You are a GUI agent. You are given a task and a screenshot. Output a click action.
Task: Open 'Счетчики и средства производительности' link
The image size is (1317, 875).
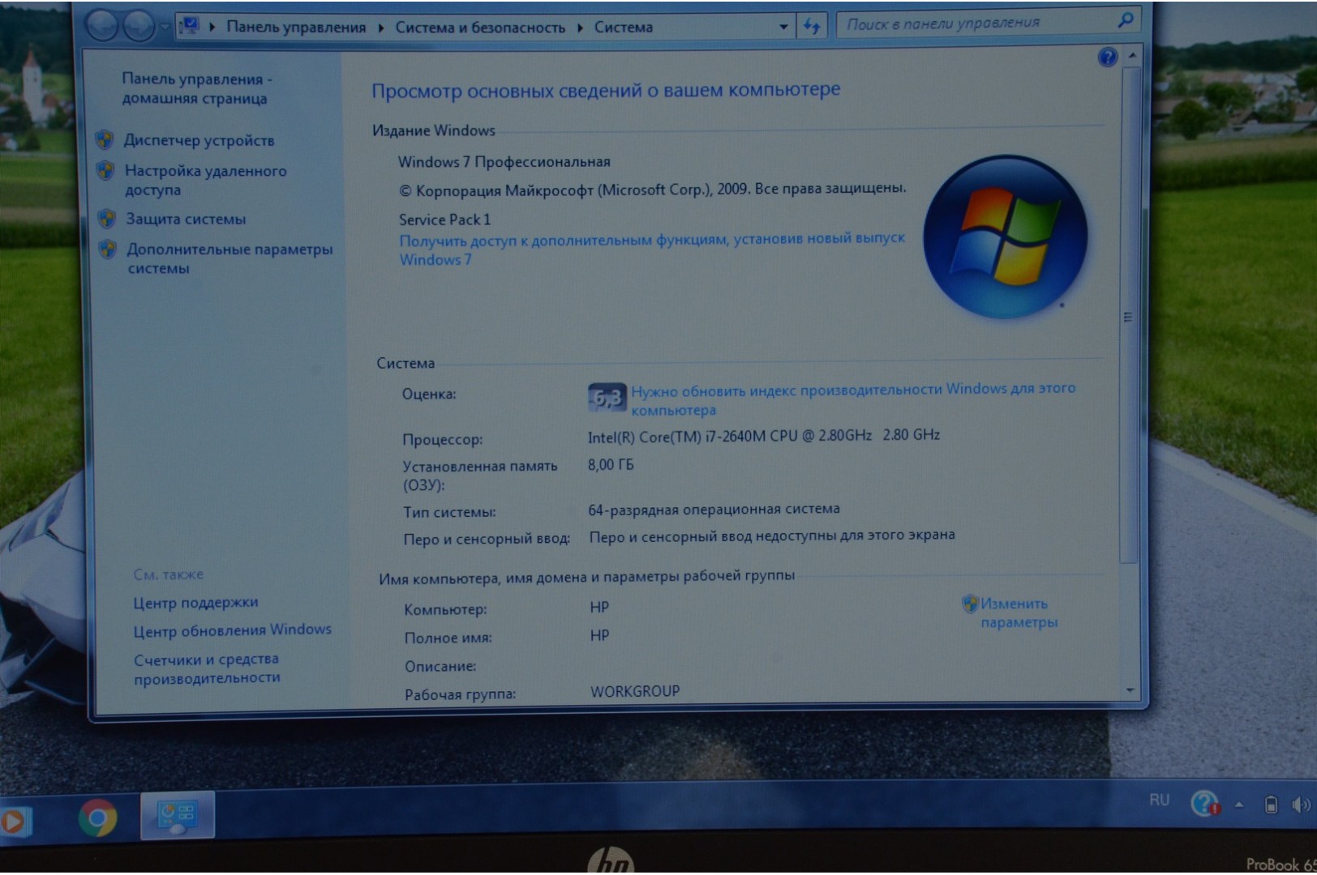207,668
